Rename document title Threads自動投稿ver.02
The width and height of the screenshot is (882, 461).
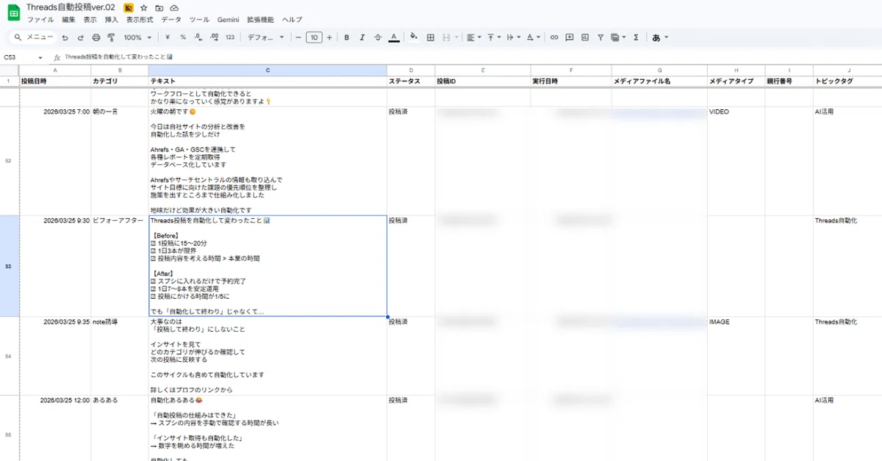71,7
